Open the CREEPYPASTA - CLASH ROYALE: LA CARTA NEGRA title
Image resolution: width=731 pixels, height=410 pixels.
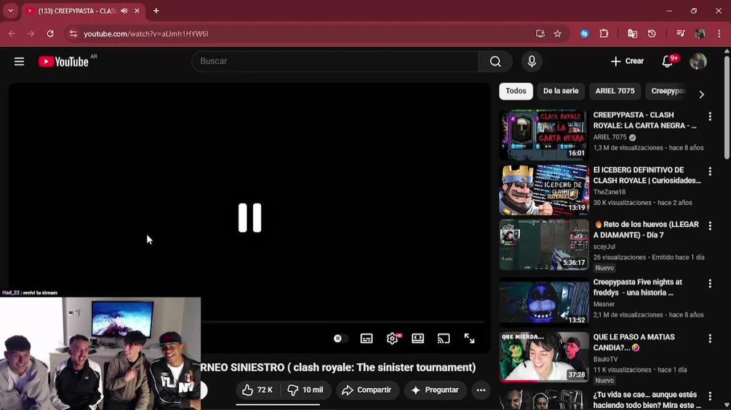tap(644, 120)
